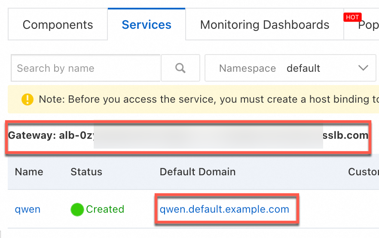Image resolution: width=379 pixels, height=238 pixels.
Task: Click the yellow warning note icon
Action: [28, 99]
